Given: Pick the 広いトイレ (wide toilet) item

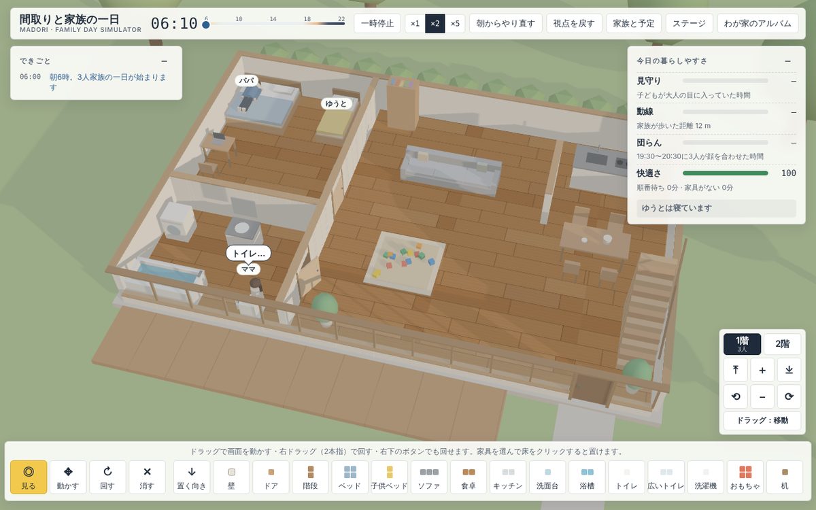Looking at the screenshot, I should [666, 477].
